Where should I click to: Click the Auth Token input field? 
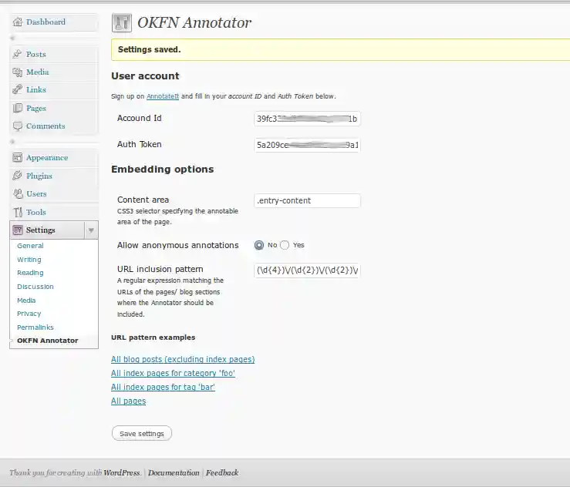coord(307,145)
